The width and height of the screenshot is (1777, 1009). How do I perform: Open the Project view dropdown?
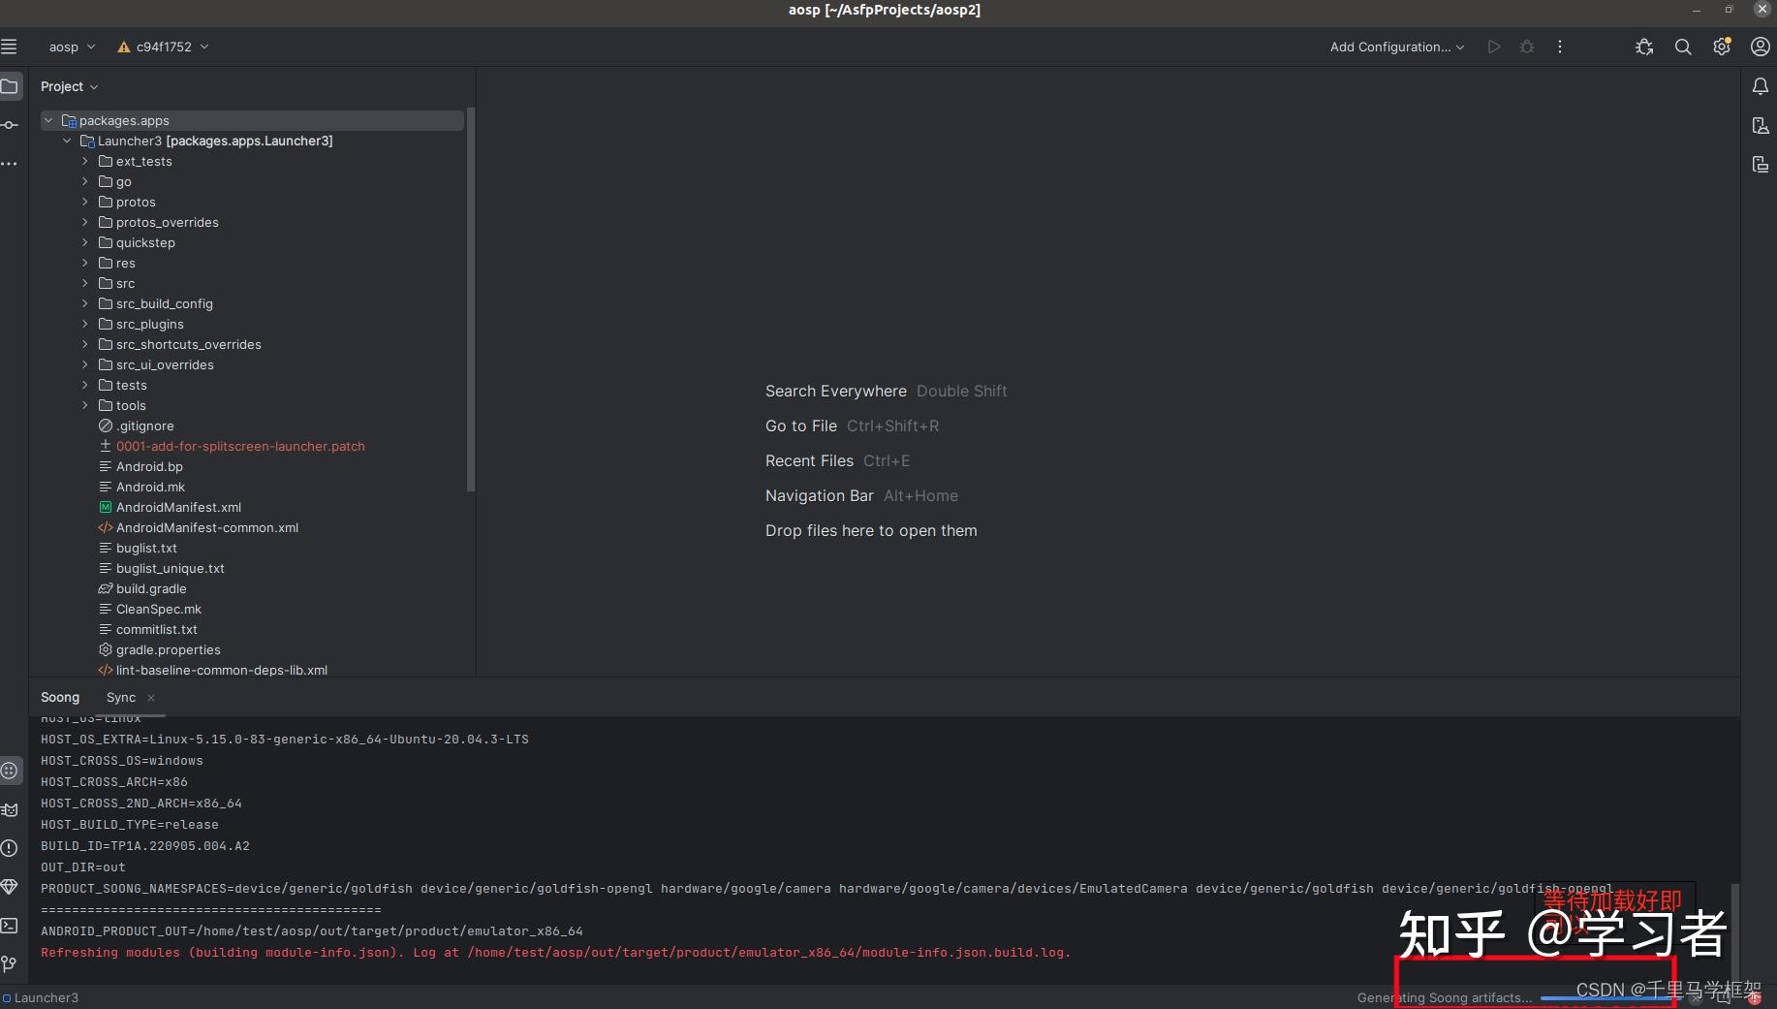click(x=69, y=86)
